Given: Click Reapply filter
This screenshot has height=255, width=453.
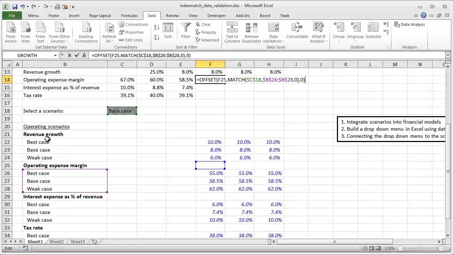Looking at the screenshot, I should [x=206, y=32].
